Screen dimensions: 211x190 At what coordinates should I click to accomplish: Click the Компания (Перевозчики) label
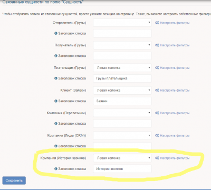(x=66, y=113)
